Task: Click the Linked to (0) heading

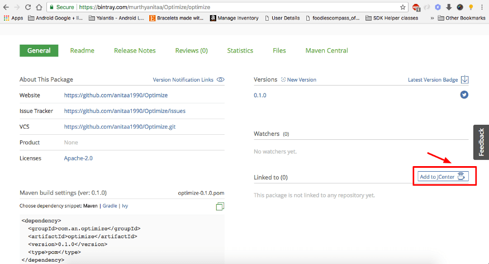Action: [x=270, y=177]
